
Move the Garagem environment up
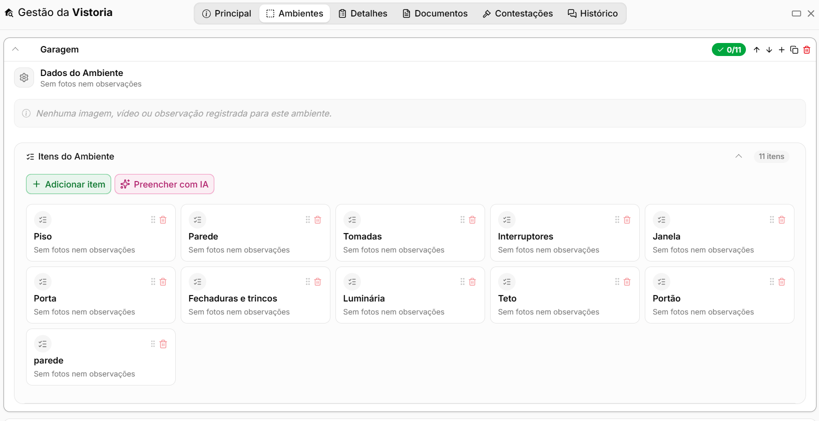[756, 49]
